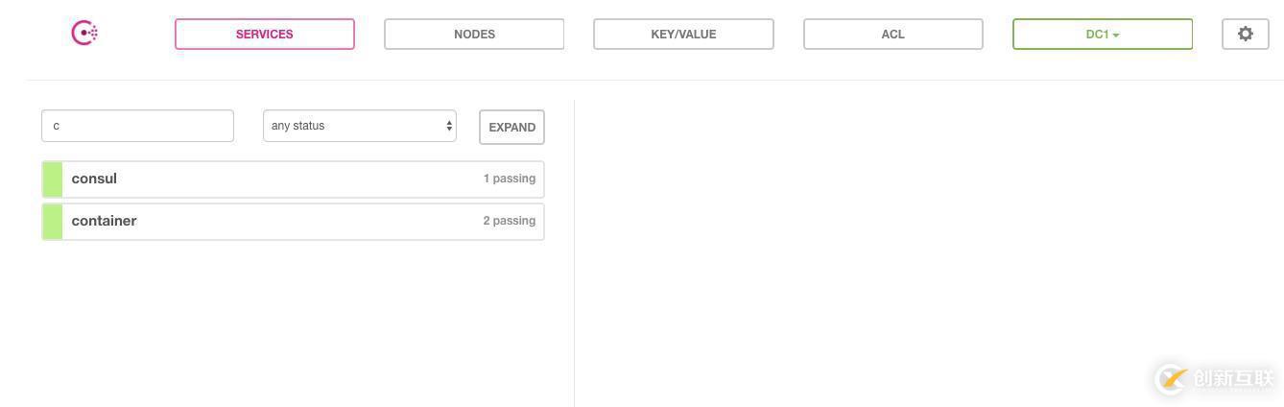This screenshot has height=407, width=1284.
Task: Select the consul service name
Action: tap(94, 179)
